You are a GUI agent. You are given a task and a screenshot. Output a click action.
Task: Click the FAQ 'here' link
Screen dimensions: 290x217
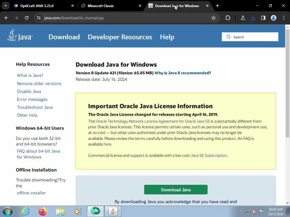107,144
